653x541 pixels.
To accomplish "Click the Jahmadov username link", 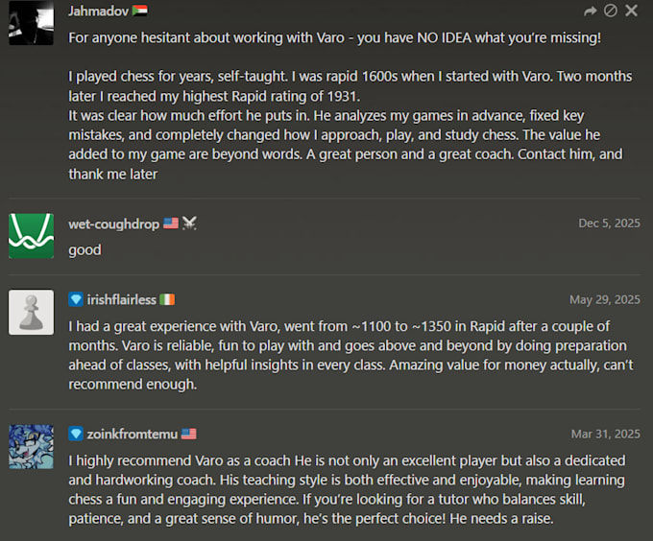I will pyautogui.click(x=98, y=11).
